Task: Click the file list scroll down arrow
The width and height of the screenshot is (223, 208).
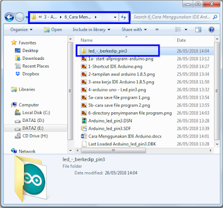Action: [x=217, y=144]
